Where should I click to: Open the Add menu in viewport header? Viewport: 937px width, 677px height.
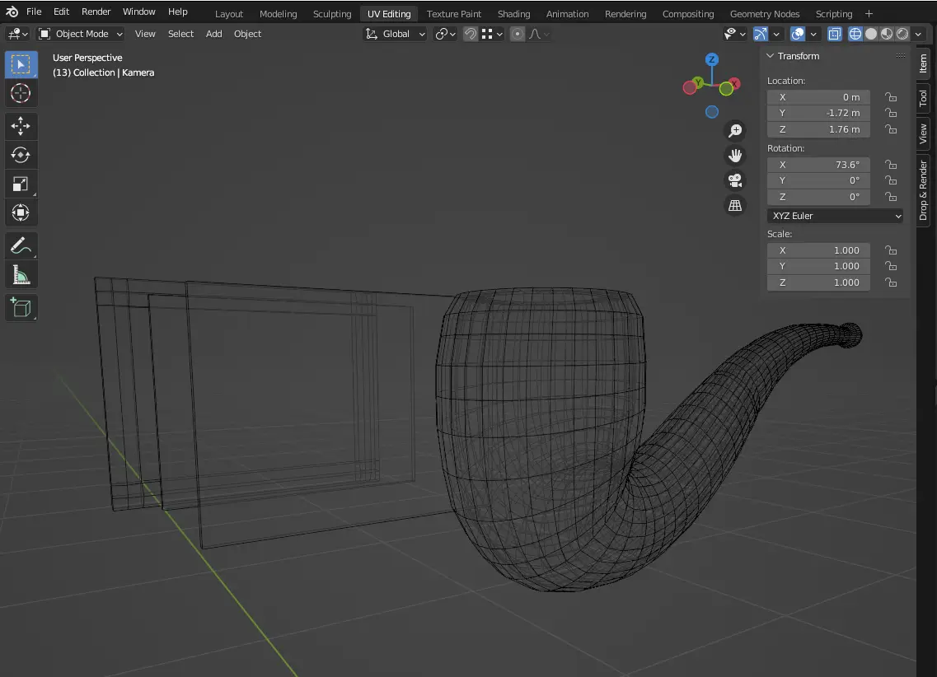(x=213, y=34)
